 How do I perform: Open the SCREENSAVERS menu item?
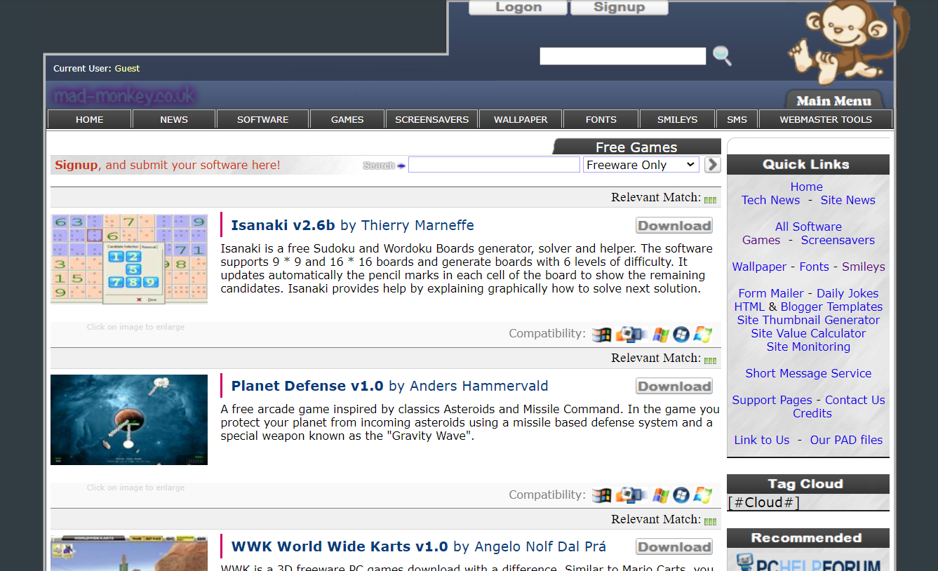pyautogui.click(x=432, y=119)
